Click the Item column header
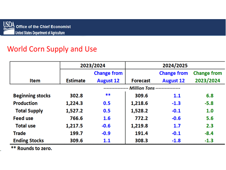Image resolution: width=226 pixels, height=170 pixels. [x=35, y=81]
